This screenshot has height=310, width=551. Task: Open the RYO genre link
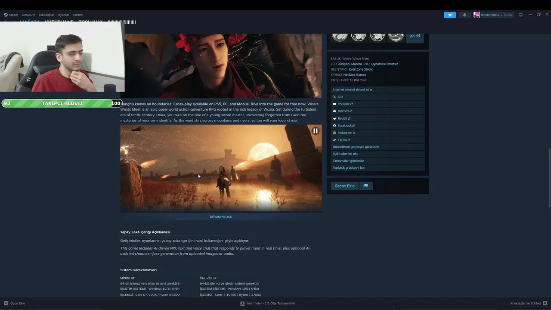[x=366, y=64]
